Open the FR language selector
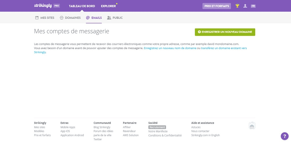291x142 pixels. tap(253, 6)
